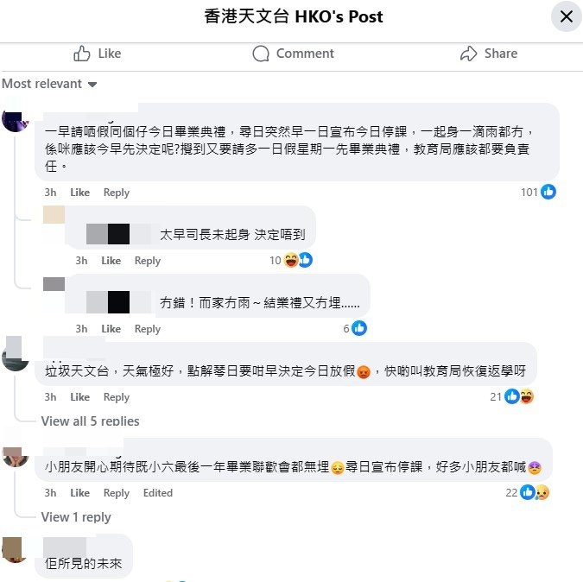This screenshot has height=582, width=583.
Task: Like the reply 太早司長未起身
Action: [111, 261]
